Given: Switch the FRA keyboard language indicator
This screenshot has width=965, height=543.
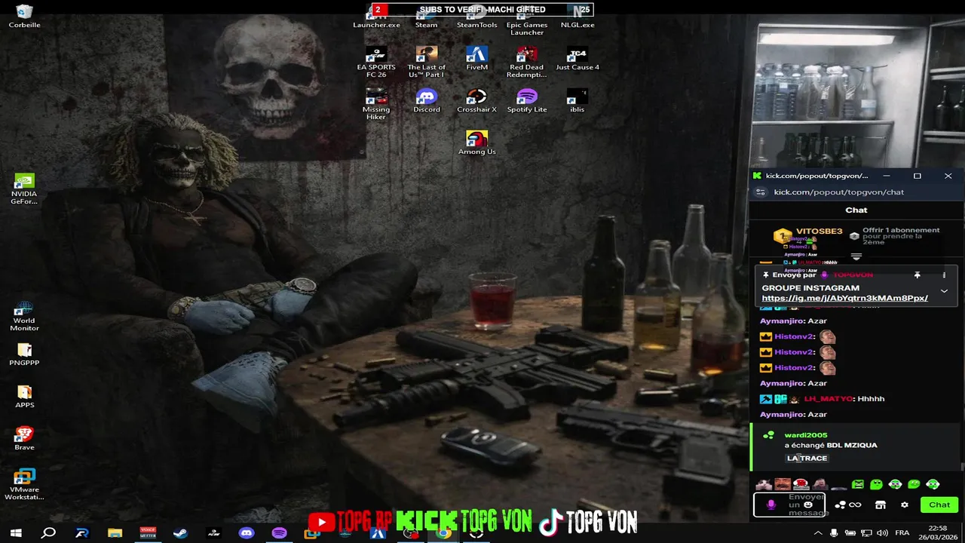Looking at the screenshot, I should 902,533.
